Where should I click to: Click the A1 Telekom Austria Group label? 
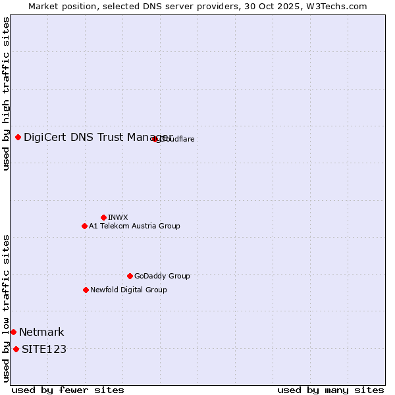pos(134,226)
